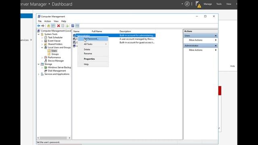Screen dimensions: 258x145
Task: Click the Forward arrow in the toolbar
Action: pos(43,26)
